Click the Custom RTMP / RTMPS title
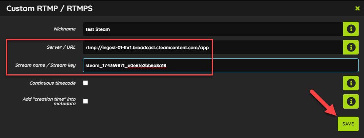The image size is (364, 138). [x=49, y=9]
